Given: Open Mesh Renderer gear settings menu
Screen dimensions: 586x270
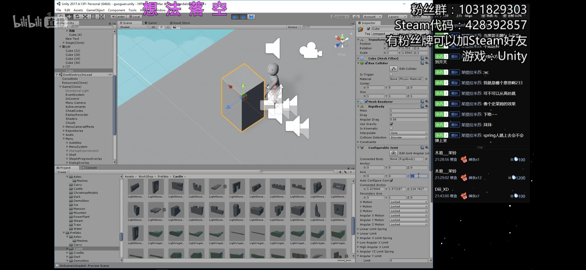Looking at the screenshot, I should (427, 101).
